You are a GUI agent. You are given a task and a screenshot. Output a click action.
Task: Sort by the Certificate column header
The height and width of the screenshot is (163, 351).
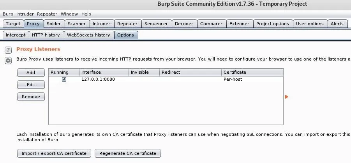coord(252,72)
